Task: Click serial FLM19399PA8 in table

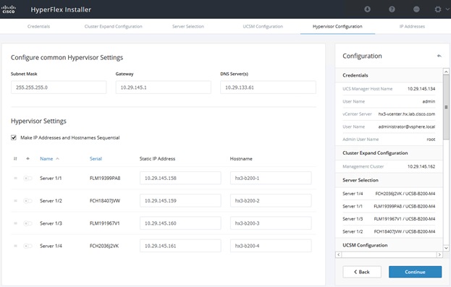Action: click(x=105, y=178)
